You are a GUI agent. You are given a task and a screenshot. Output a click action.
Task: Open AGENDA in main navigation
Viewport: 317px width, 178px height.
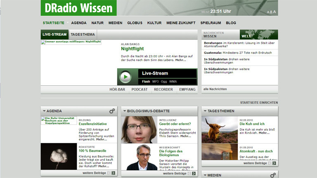[x=79, y=23]
